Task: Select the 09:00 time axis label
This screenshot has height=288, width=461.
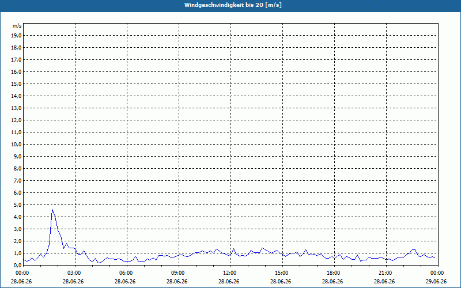Action: [179, 273]
